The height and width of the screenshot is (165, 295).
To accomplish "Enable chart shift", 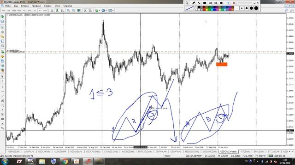I will (90, 11).
